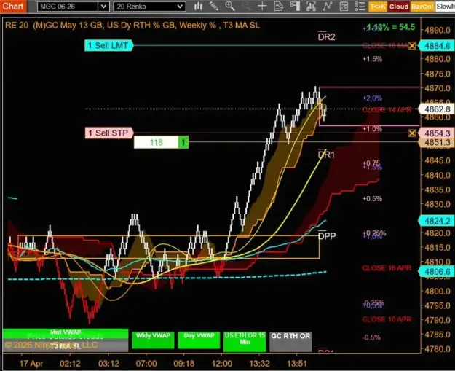Click the MGC 06-26 instrument field

coord(68,7)
